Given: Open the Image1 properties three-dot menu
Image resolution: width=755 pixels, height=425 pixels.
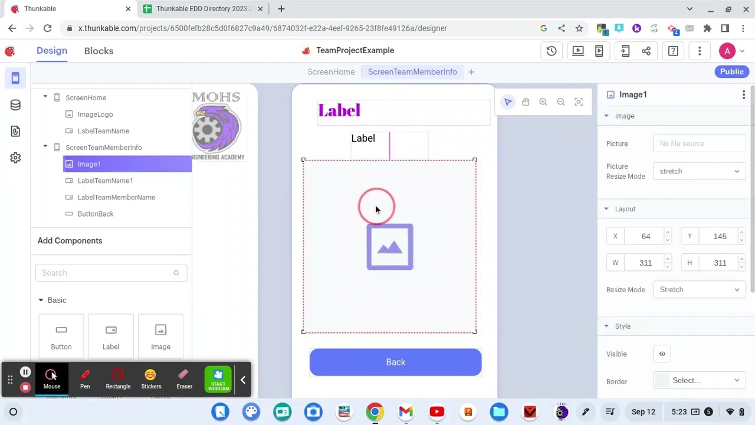Looking at the screenshot, I should (x=744, y=94).
